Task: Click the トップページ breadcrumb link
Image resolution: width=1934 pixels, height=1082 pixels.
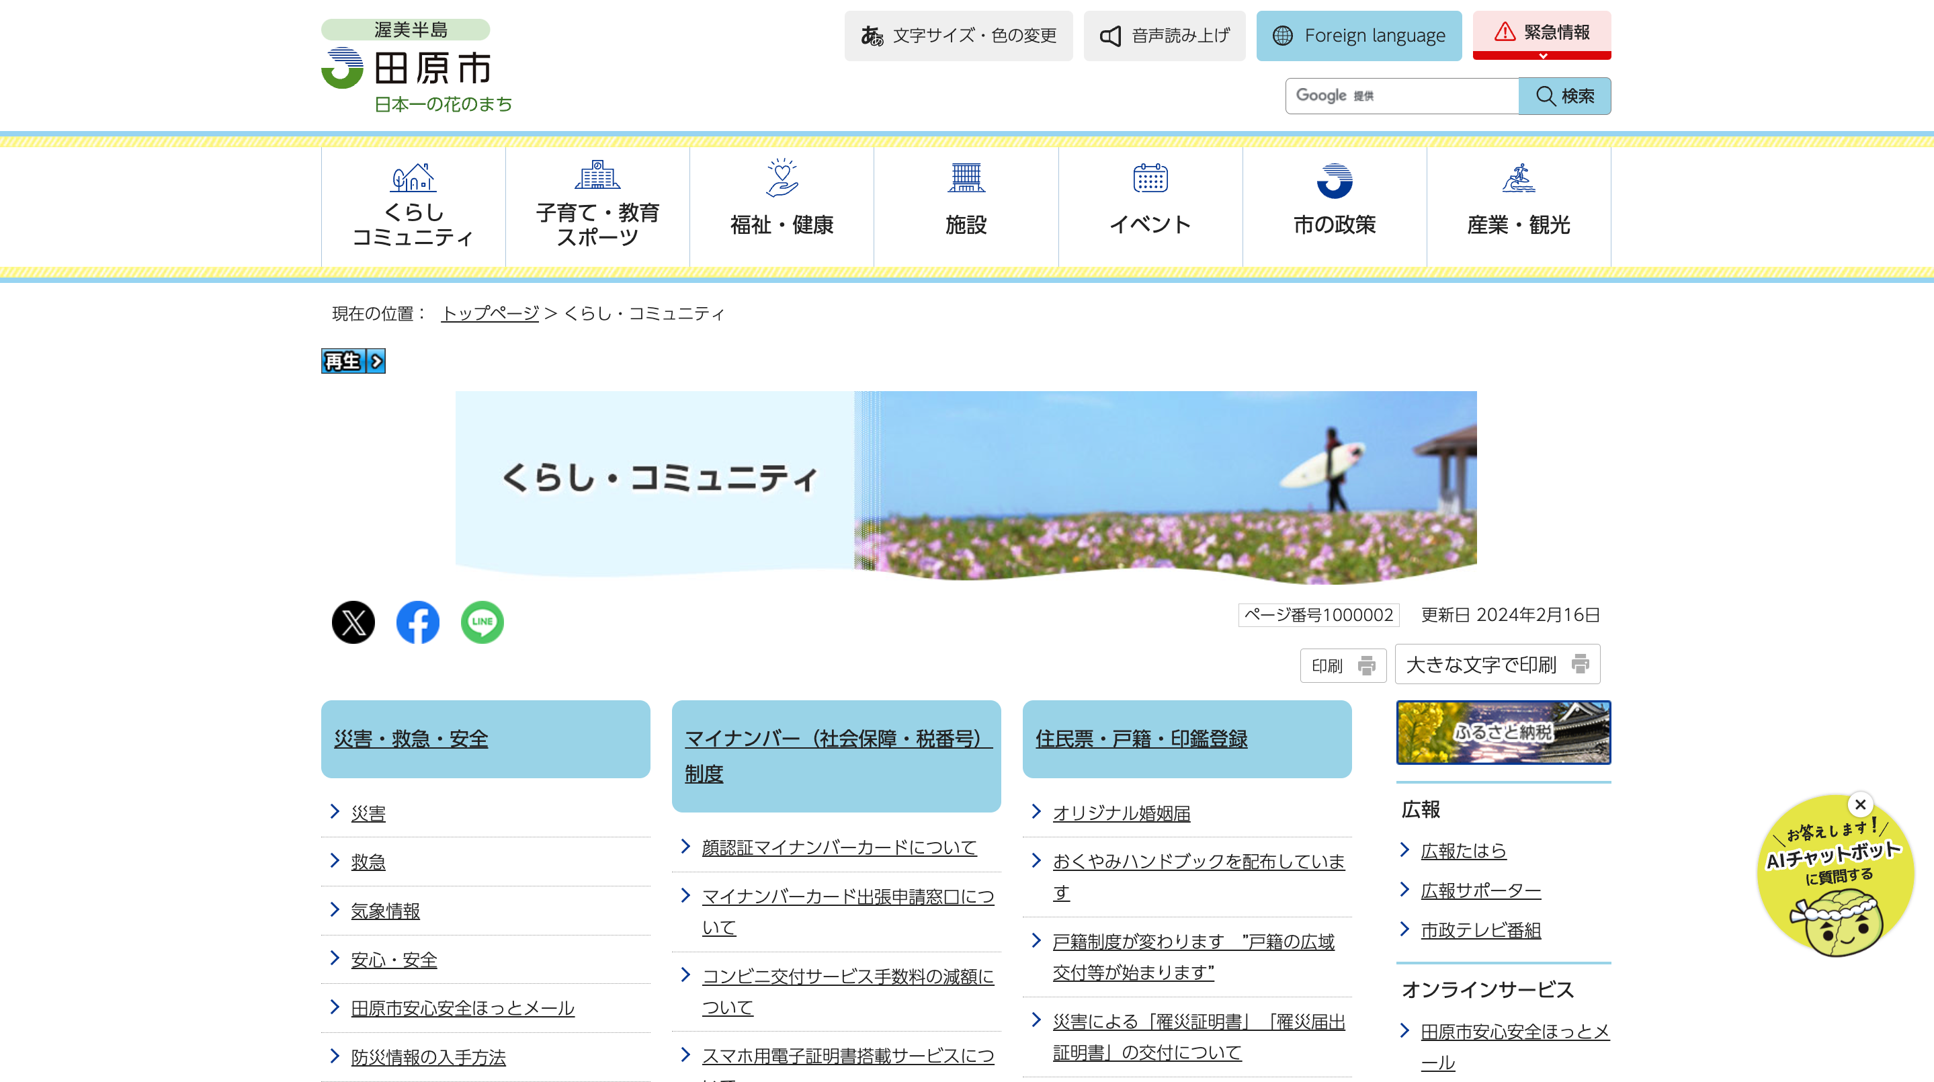Action: pos(489,313)
